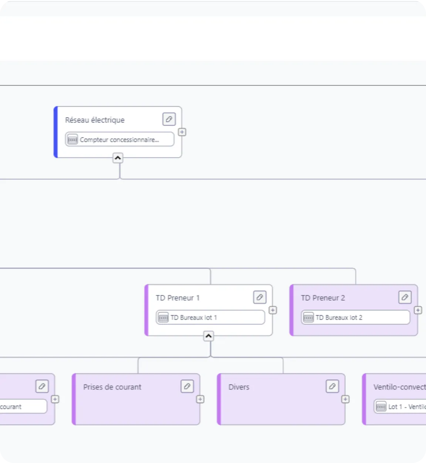Click the plus icon next to Divers
The height and width of the screenshot is (463, 426).
(x=345, y=399)
